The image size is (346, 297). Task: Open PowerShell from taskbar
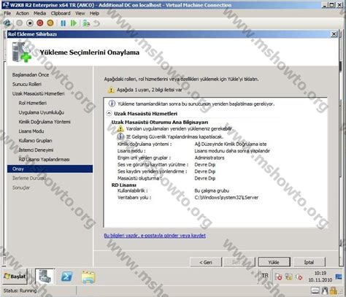(66, 277)
